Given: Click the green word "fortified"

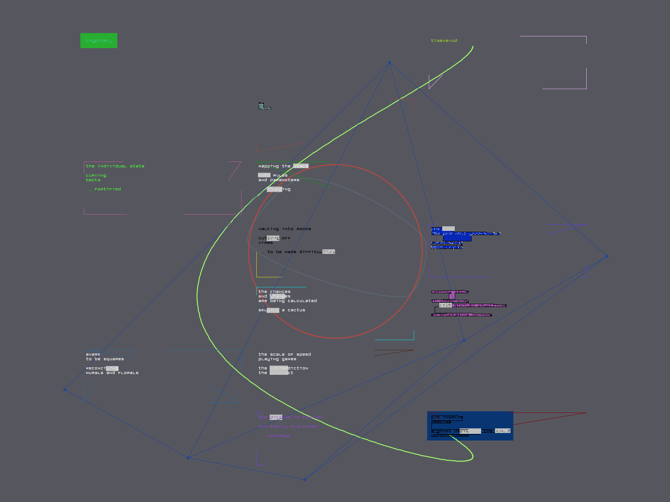Looking at the screenshot, I should point(108,189).
